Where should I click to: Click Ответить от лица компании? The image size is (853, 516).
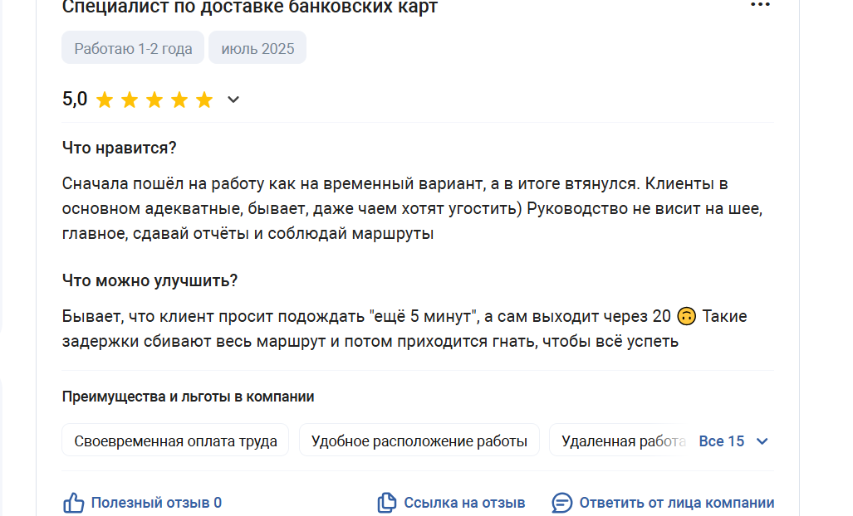tap(676, 503)
